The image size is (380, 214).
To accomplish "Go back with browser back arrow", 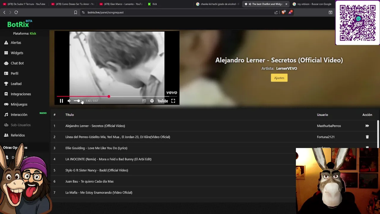I will pyautogui.click(x=4, y=12).
